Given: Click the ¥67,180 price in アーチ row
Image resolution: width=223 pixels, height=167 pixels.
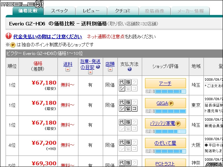Looking at the screenshot, I should [44, 83].
